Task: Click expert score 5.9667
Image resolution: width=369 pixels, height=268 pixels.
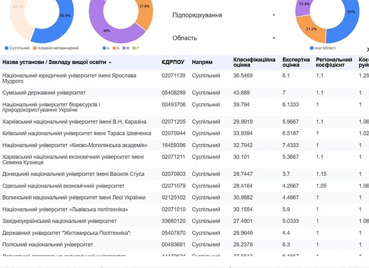Action: coord(291,122)
